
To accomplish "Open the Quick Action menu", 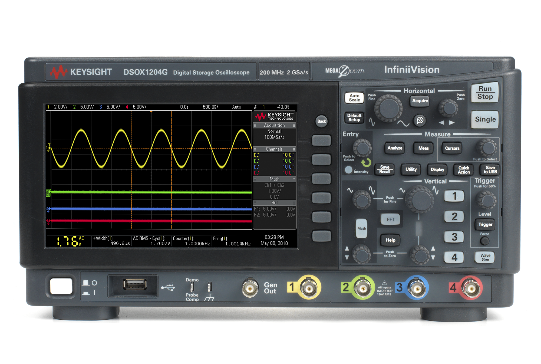I will pos(463,170).
